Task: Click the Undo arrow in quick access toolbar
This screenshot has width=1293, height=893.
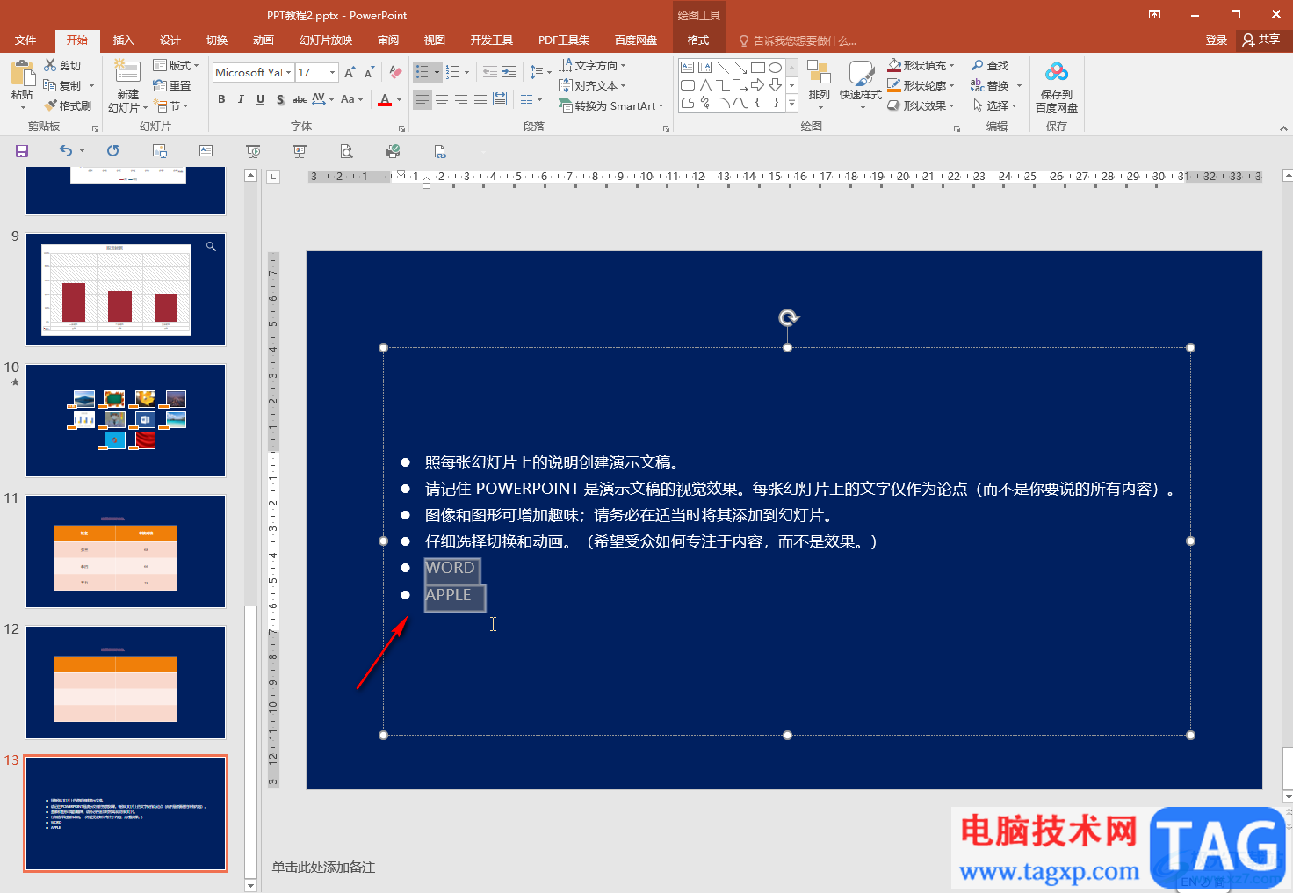Action: pos(65,151)
